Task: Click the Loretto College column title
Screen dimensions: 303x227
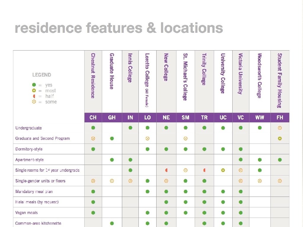Action: coord(147,80)
